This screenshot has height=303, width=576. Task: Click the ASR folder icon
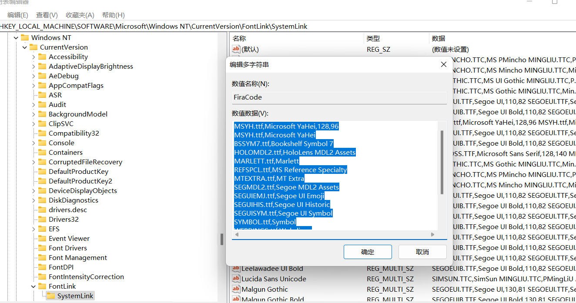click(x=42, y=95)
